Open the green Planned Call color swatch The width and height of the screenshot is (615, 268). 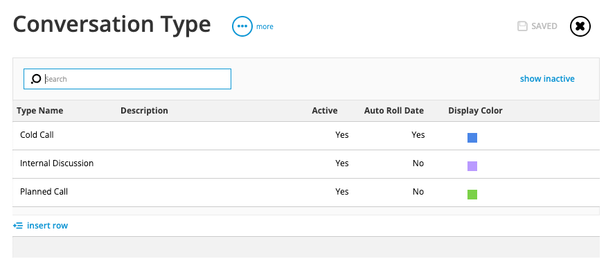(x=472, y=195)
